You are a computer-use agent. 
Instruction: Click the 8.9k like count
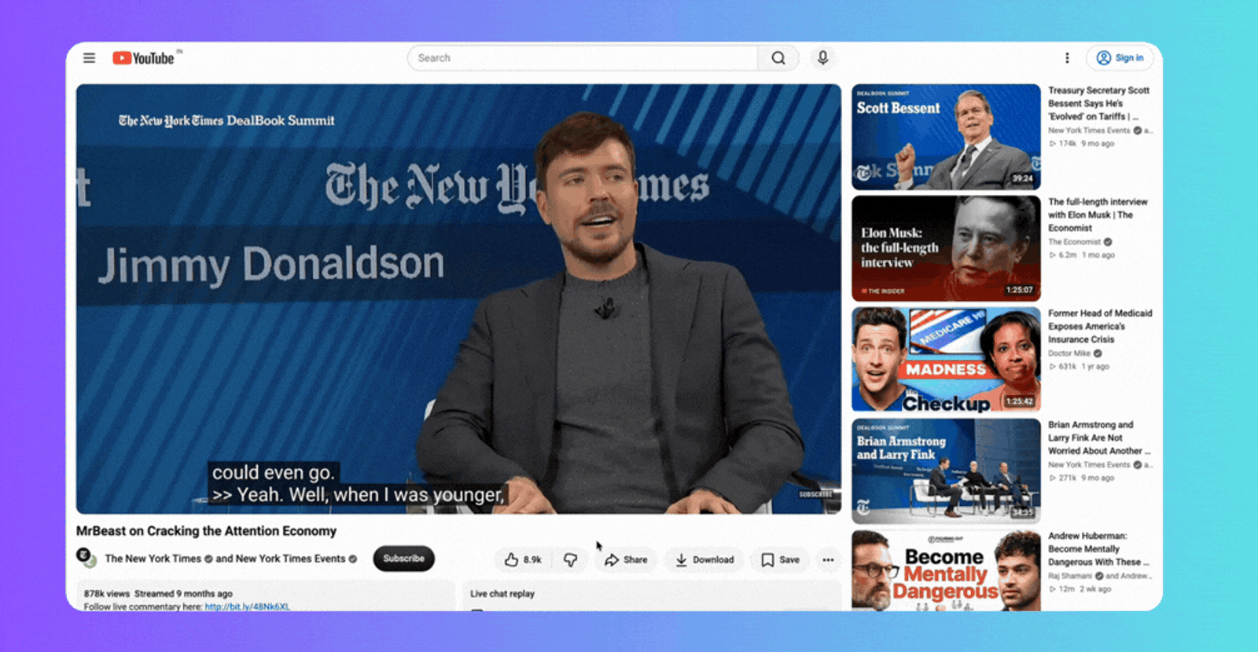click(532, 560)
